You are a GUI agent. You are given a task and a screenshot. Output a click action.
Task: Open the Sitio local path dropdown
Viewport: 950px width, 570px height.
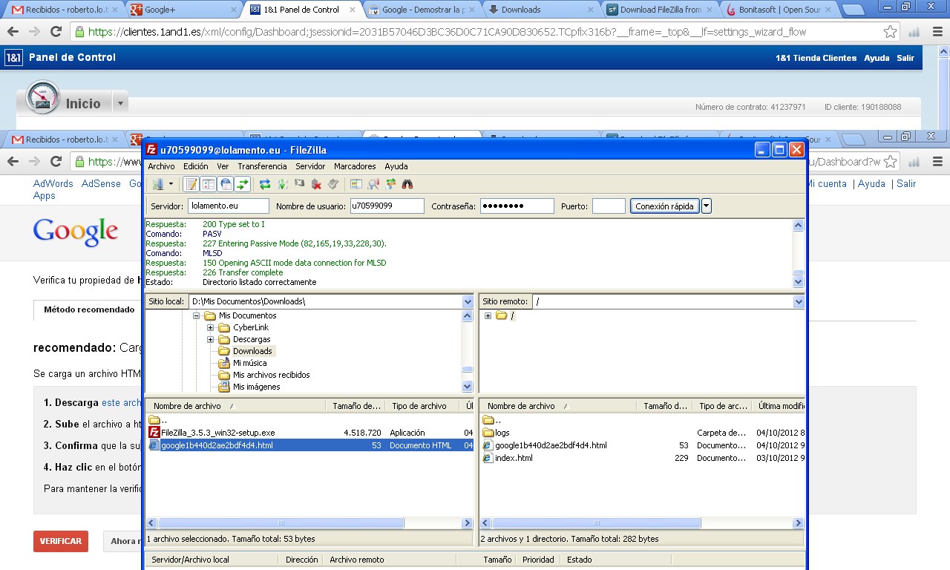[x=468, y=301]
